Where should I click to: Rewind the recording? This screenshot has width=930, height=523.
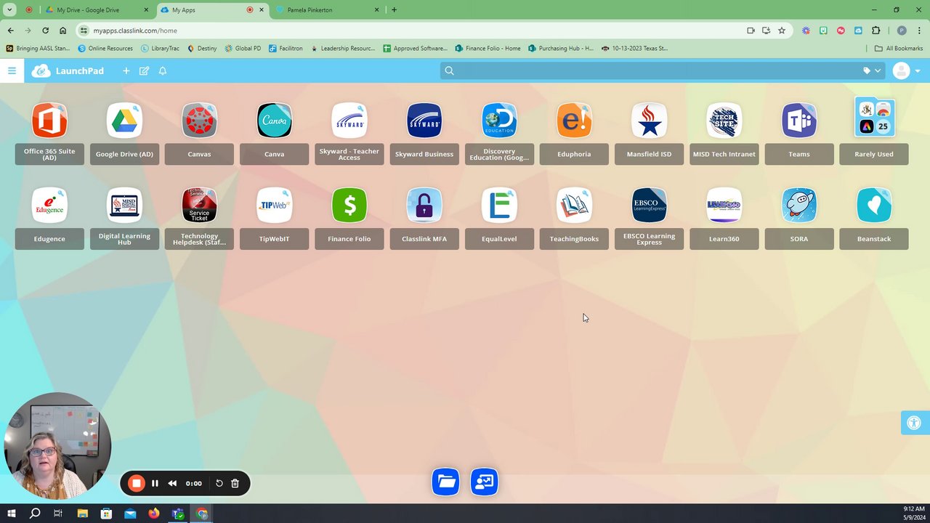(x=172, y=483)
